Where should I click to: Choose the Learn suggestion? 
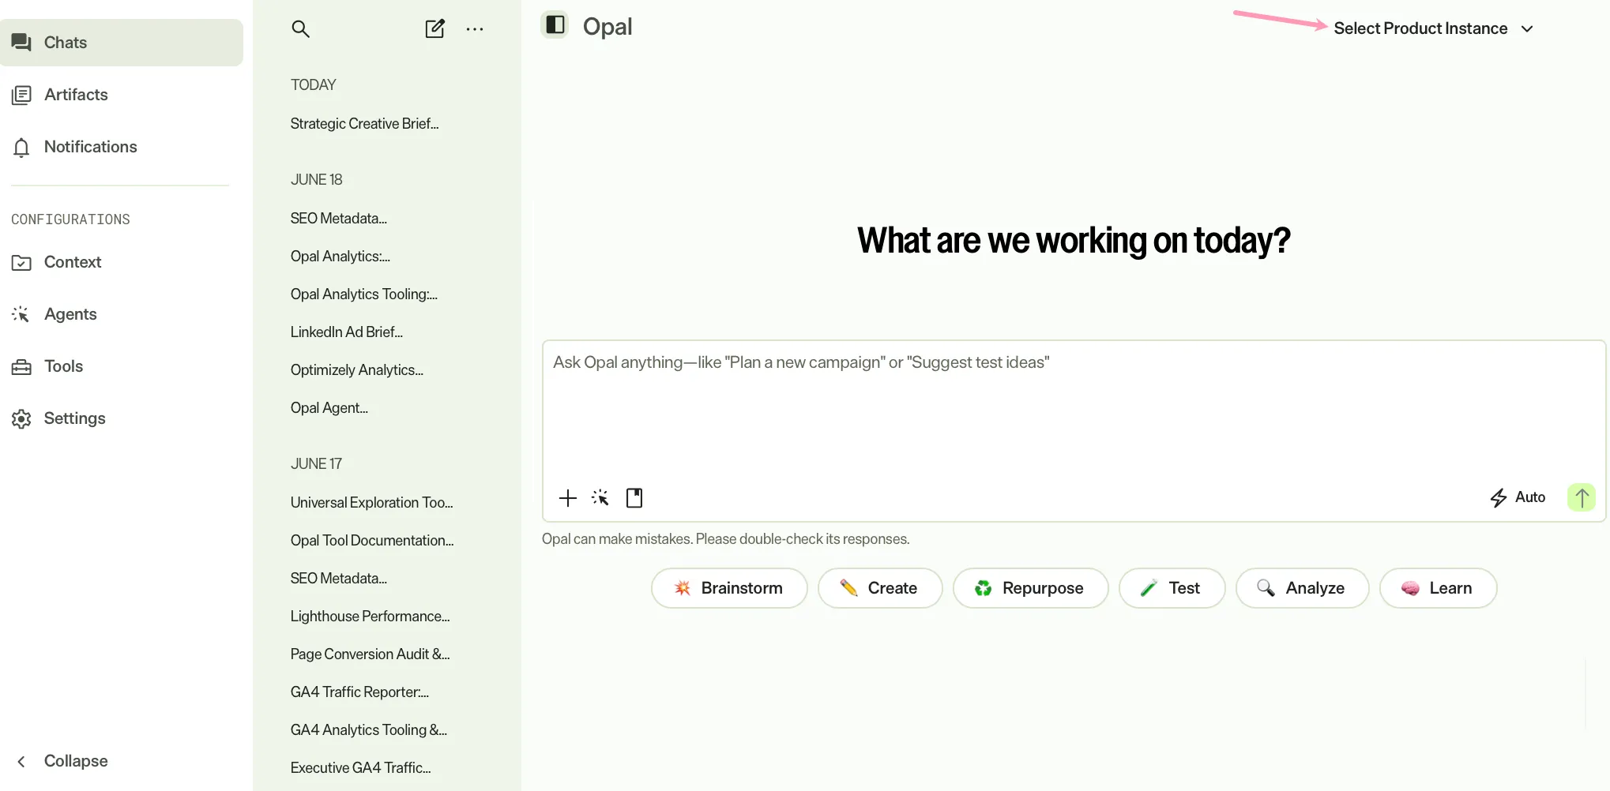(x=1439, y=588)
